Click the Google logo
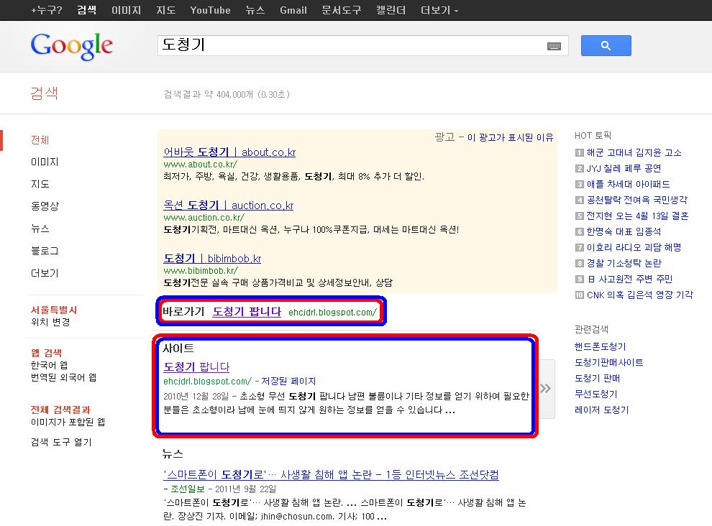Viewport: 712px width, 526px height. click(72, 46)
